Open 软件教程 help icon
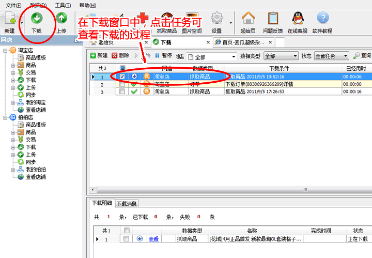The width and height of the screenshot is (372, 258). click(x=322, y=23)
